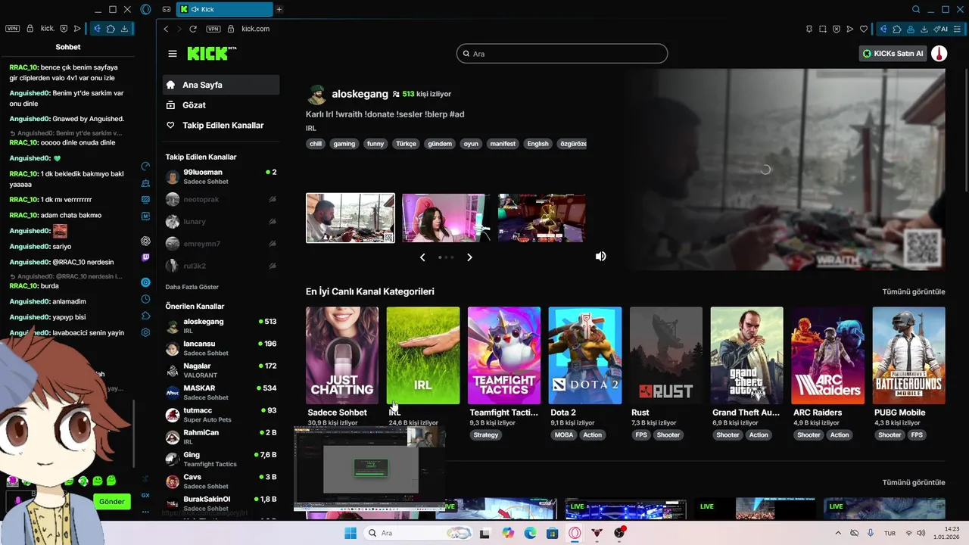Click the Opera GX logo button

pos(145,9)
